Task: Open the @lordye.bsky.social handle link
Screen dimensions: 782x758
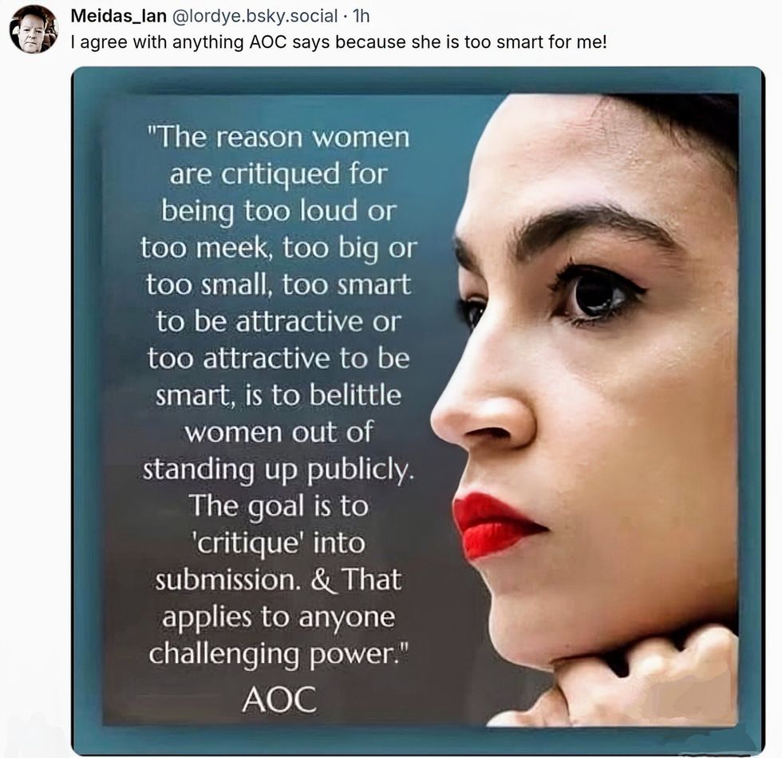Action: point(255,16)
